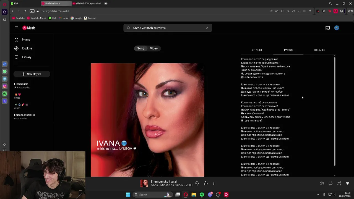Click the search field with Samo vednazh text
The height and width of the screenshot is (199, 354).
click(x=168, y=28)
